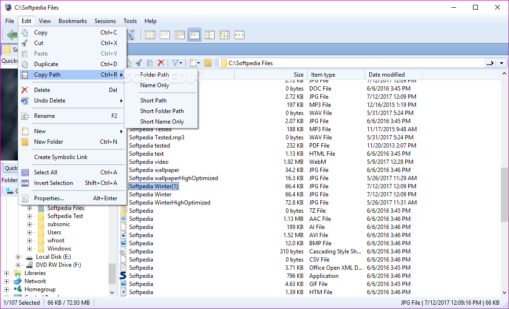Screen dimensions: 509x309
Task: Select the Softpedia WinterHighOptimized file
Action: pos(170,203)
